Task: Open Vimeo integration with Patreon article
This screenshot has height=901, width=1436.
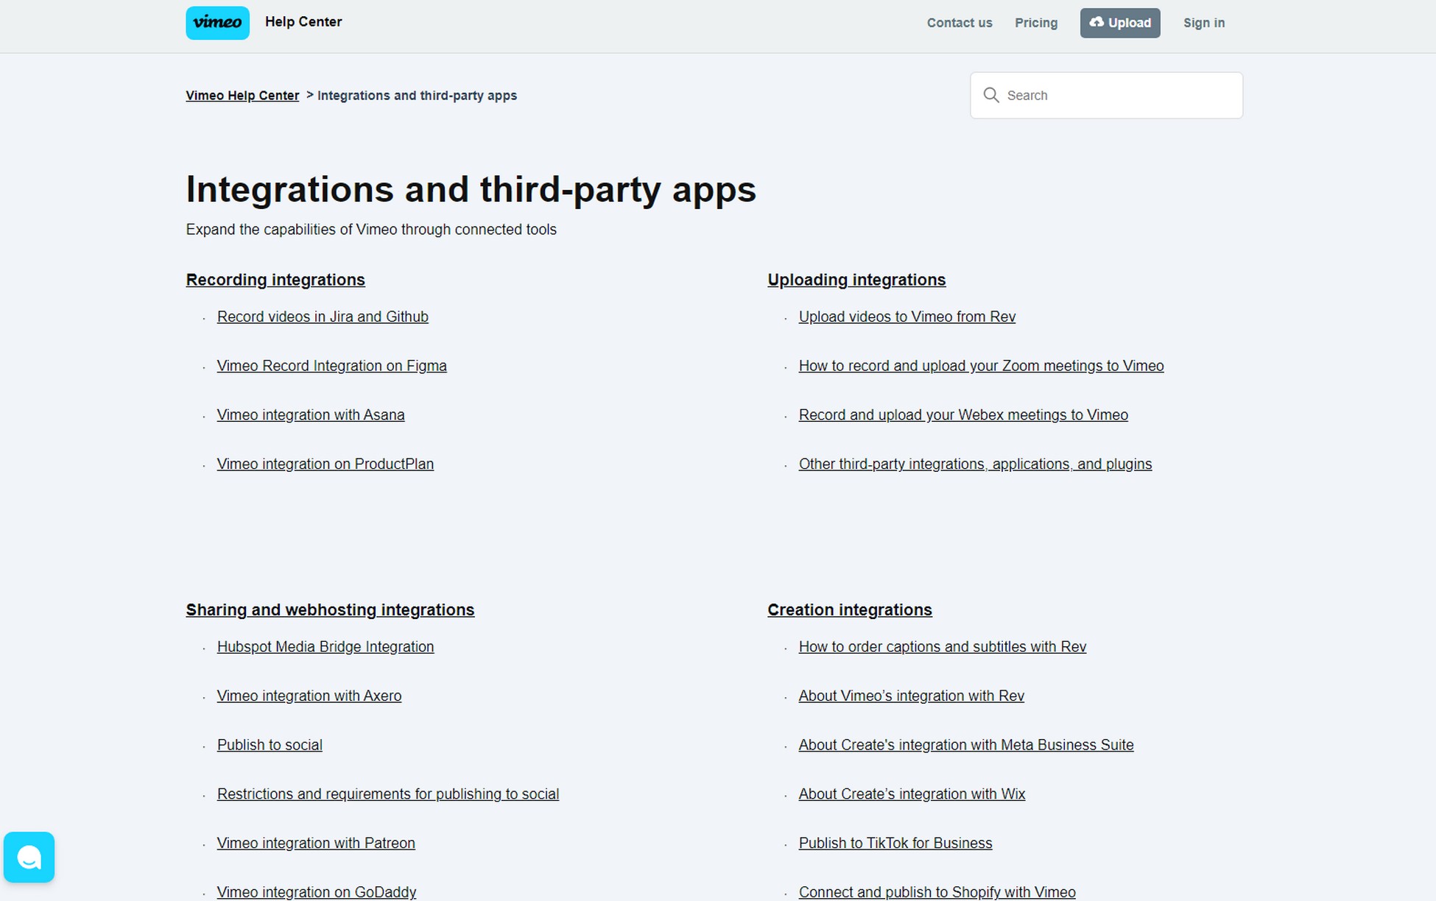Action: pos(316,844)
